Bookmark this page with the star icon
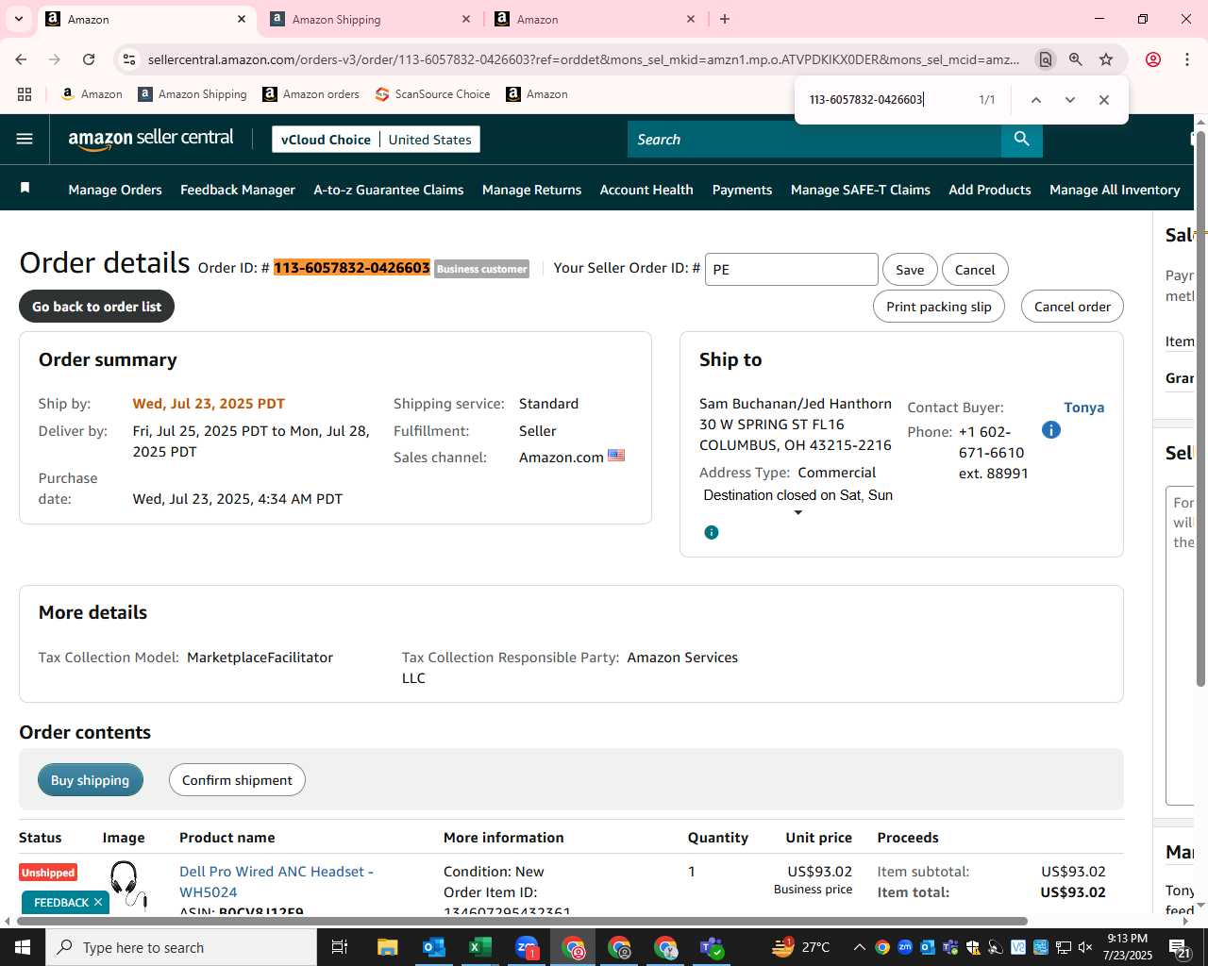The height and width of the screenshot is (966, 1208). point(1106,59)
